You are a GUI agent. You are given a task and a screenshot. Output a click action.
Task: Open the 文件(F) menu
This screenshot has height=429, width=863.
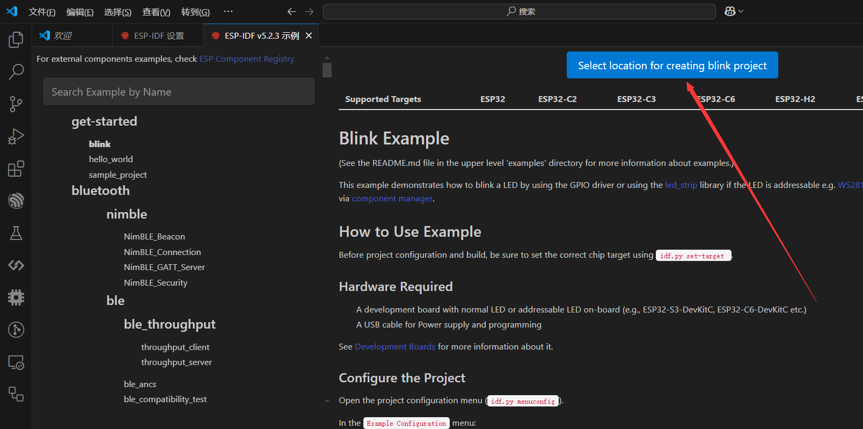coord(42,12)
